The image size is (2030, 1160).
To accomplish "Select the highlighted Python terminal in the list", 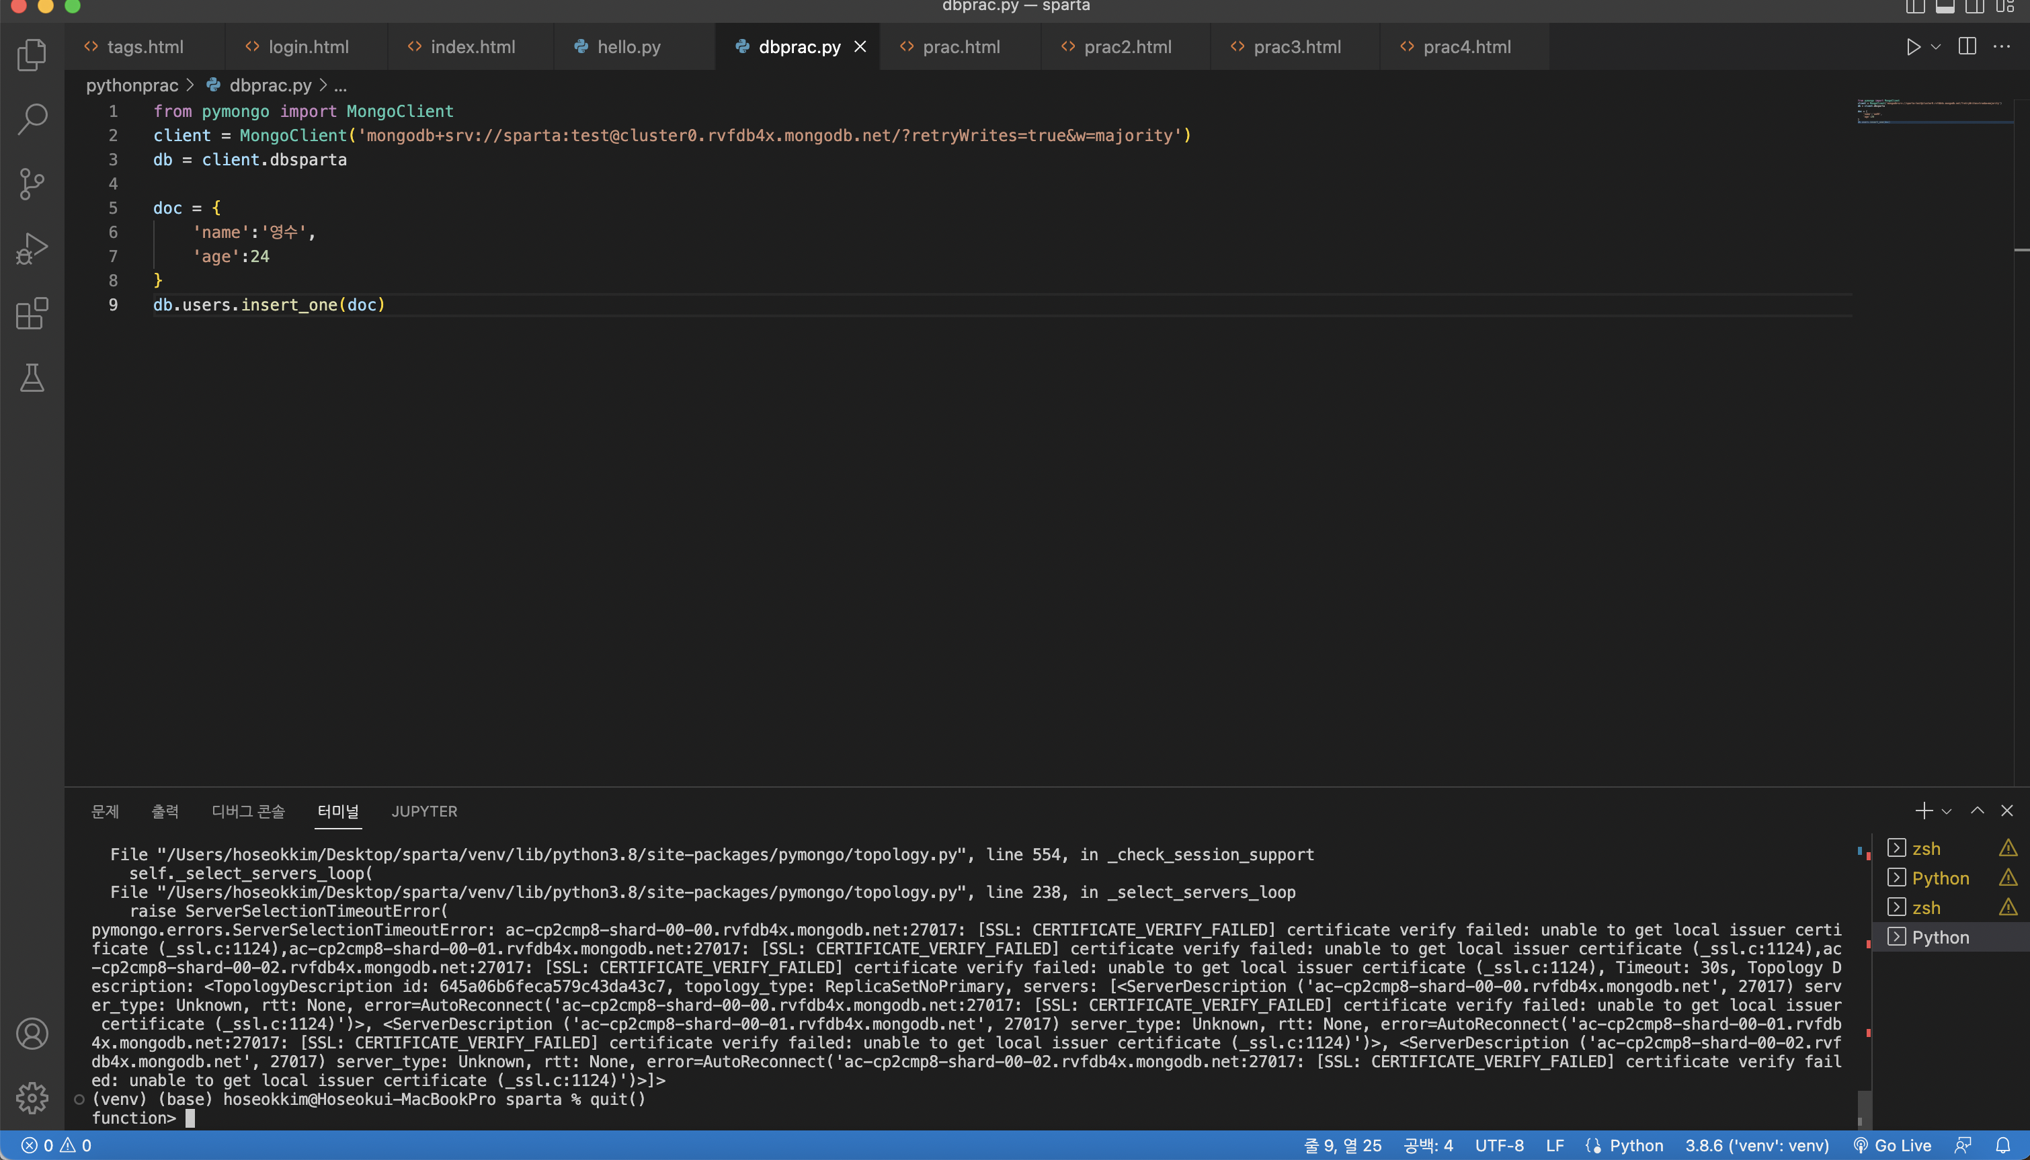I will click(1951, 937).
